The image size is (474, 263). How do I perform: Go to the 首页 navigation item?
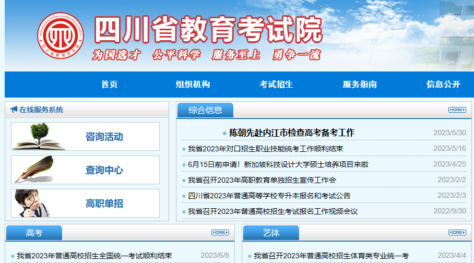pyautogui.click(x=109, y=85)
